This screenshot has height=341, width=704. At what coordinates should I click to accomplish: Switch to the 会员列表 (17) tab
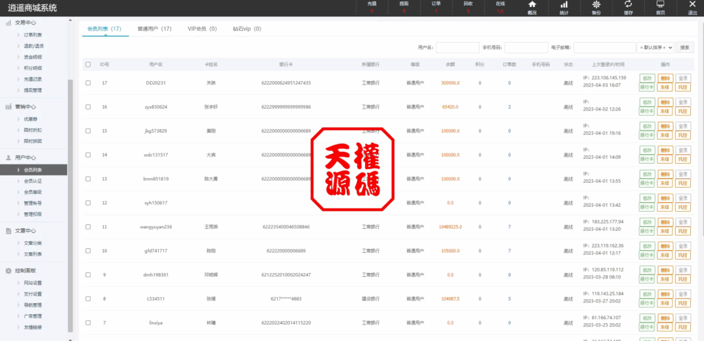pos(104,29)
